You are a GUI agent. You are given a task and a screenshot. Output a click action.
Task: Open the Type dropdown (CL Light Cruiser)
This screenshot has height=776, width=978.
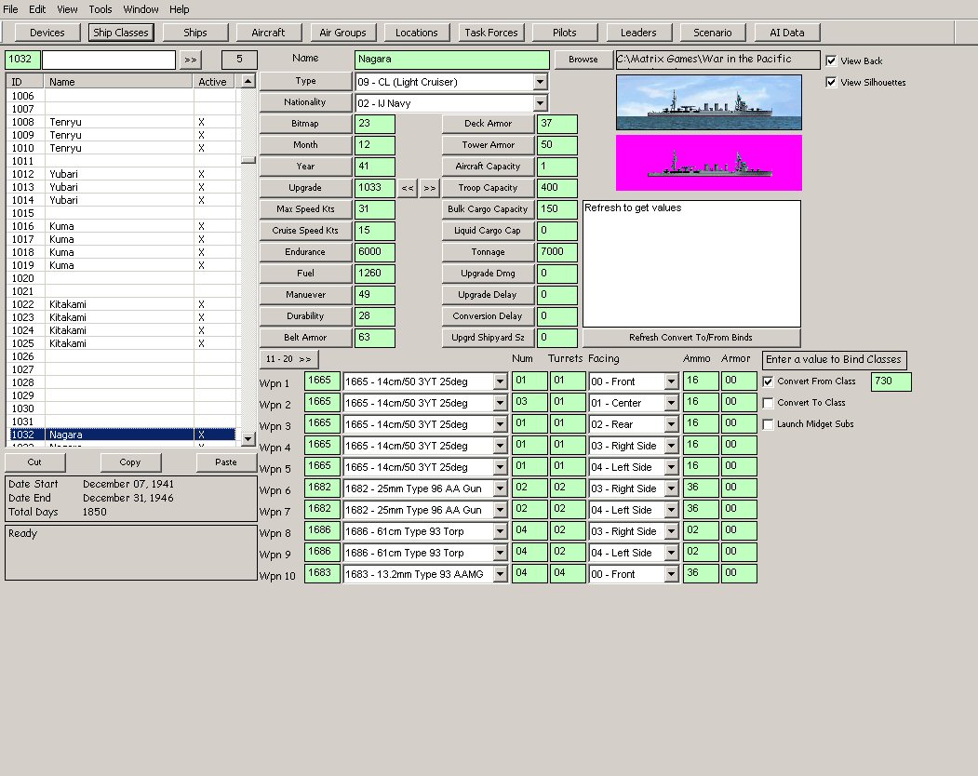click(x=540, y=82)
